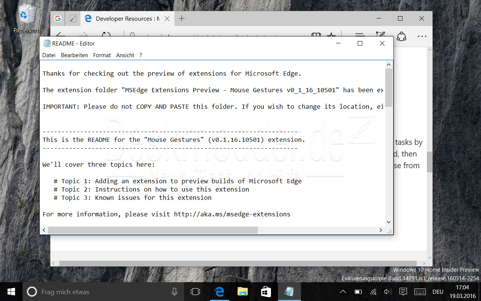This screenshot has height=301, width=481.
Task: Open the Ansicht menu
Action: coord(125,55)
